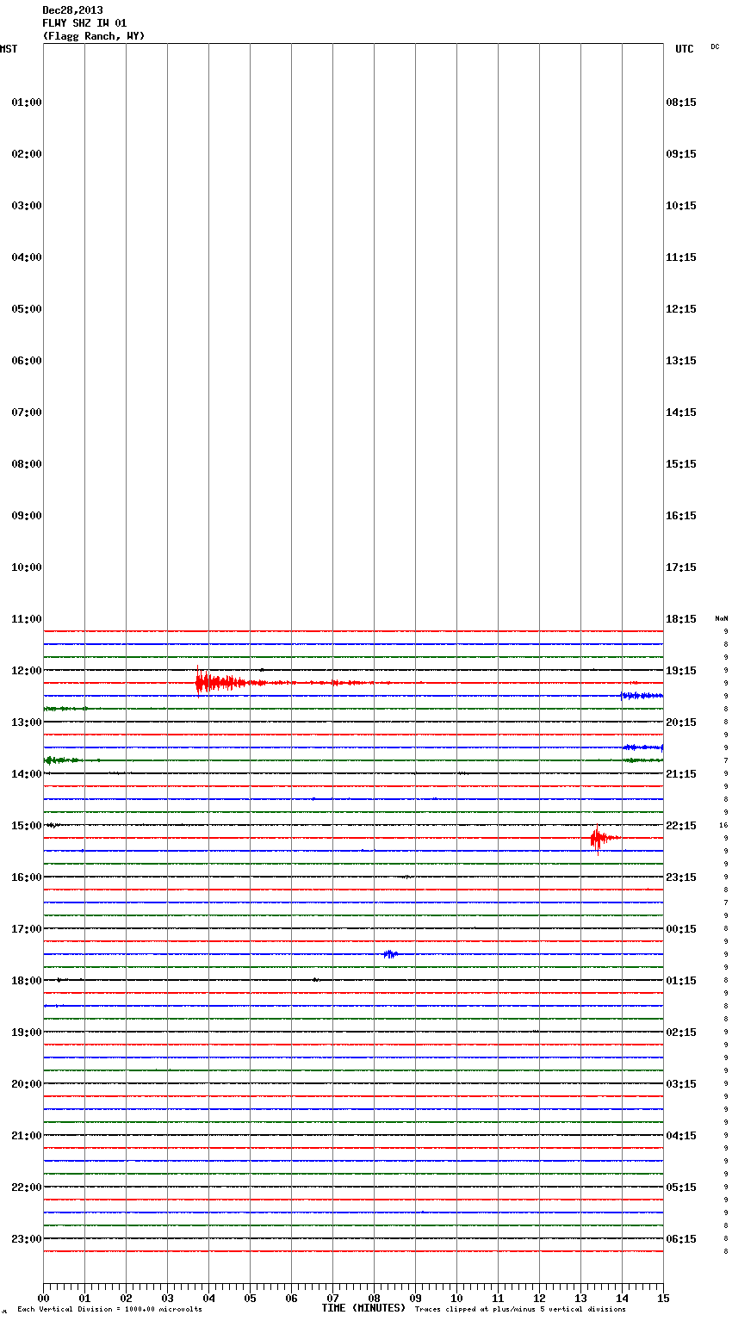Viewport: 732px width, 1321px height.
Task: Click the green burst at start of 13:45 trace
Action: click(x=62, y=760)
